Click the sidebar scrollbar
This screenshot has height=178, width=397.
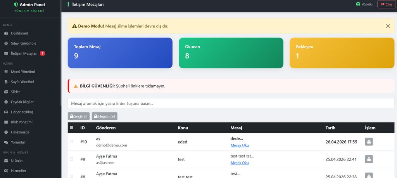[x=60, y=53]
